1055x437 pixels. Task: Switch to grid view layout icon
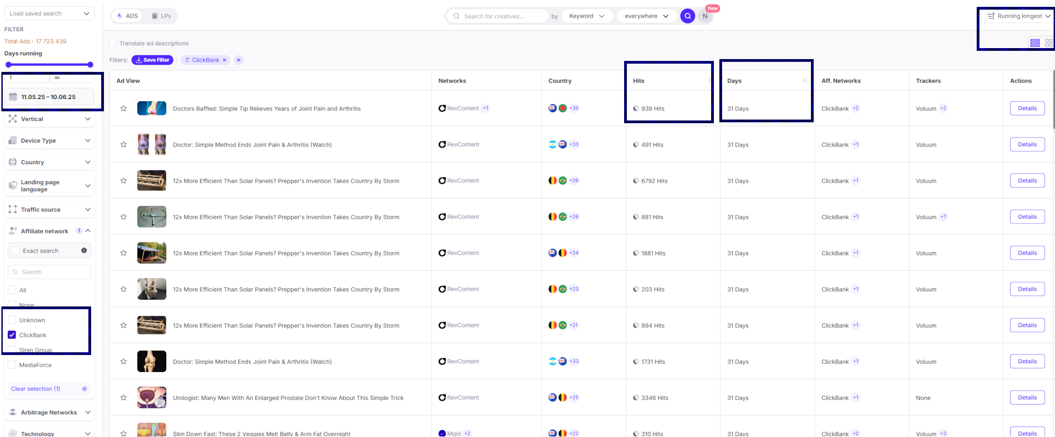[x=1049, y=43]
